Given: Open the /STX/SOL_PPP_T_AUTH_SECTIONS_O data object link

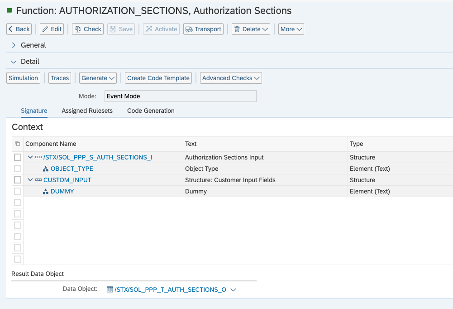Looking at the screenshot, I should (x=170, y=290).
